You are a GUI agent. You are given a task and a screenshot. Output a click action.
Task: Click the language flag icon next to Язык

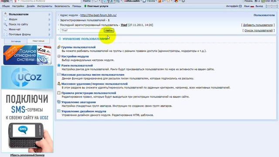[x=252, y=7]
